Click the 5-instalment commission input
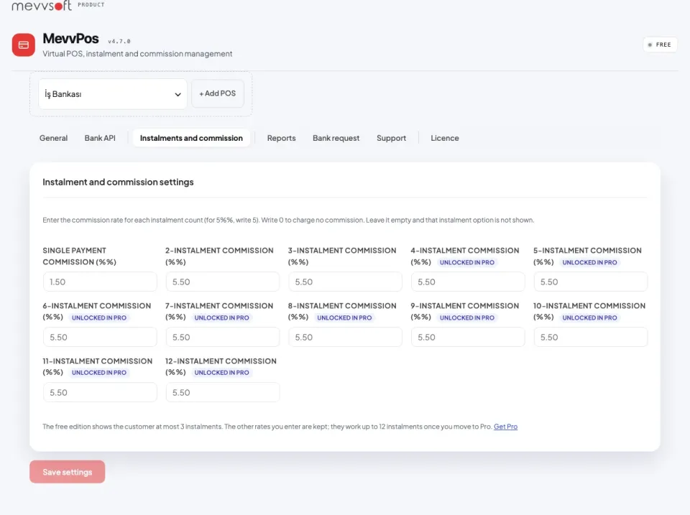 click(x=591, y=282)
